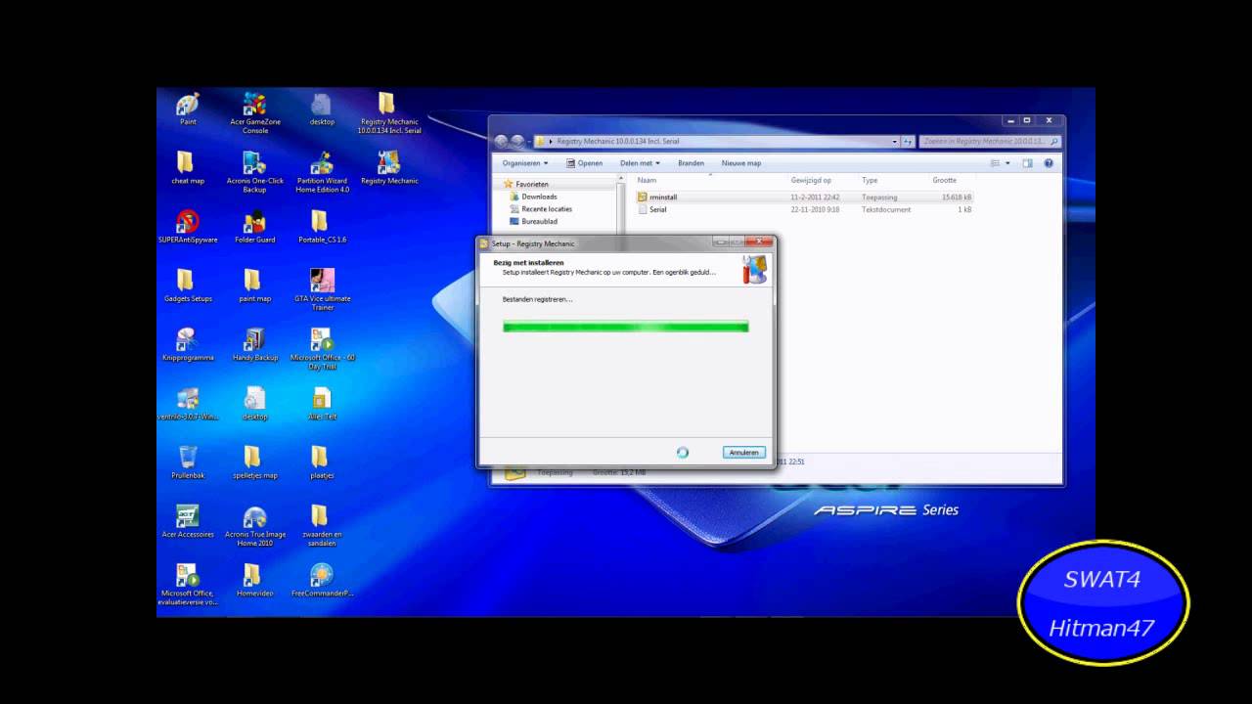This screenshot has width=1252, height=704.
Task: Sort by the Type column header
Action: [869, 180]
